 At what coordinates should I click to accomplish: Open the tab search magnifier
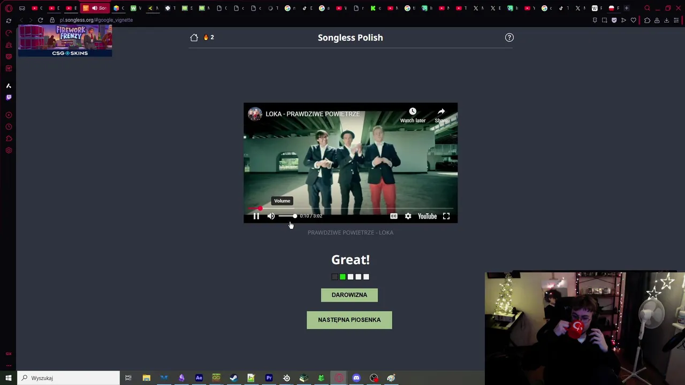(647, 8)
